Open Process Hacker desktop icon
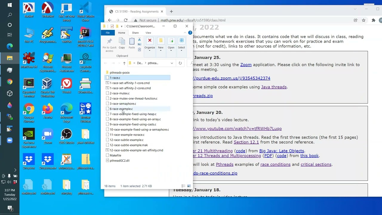 67,63
